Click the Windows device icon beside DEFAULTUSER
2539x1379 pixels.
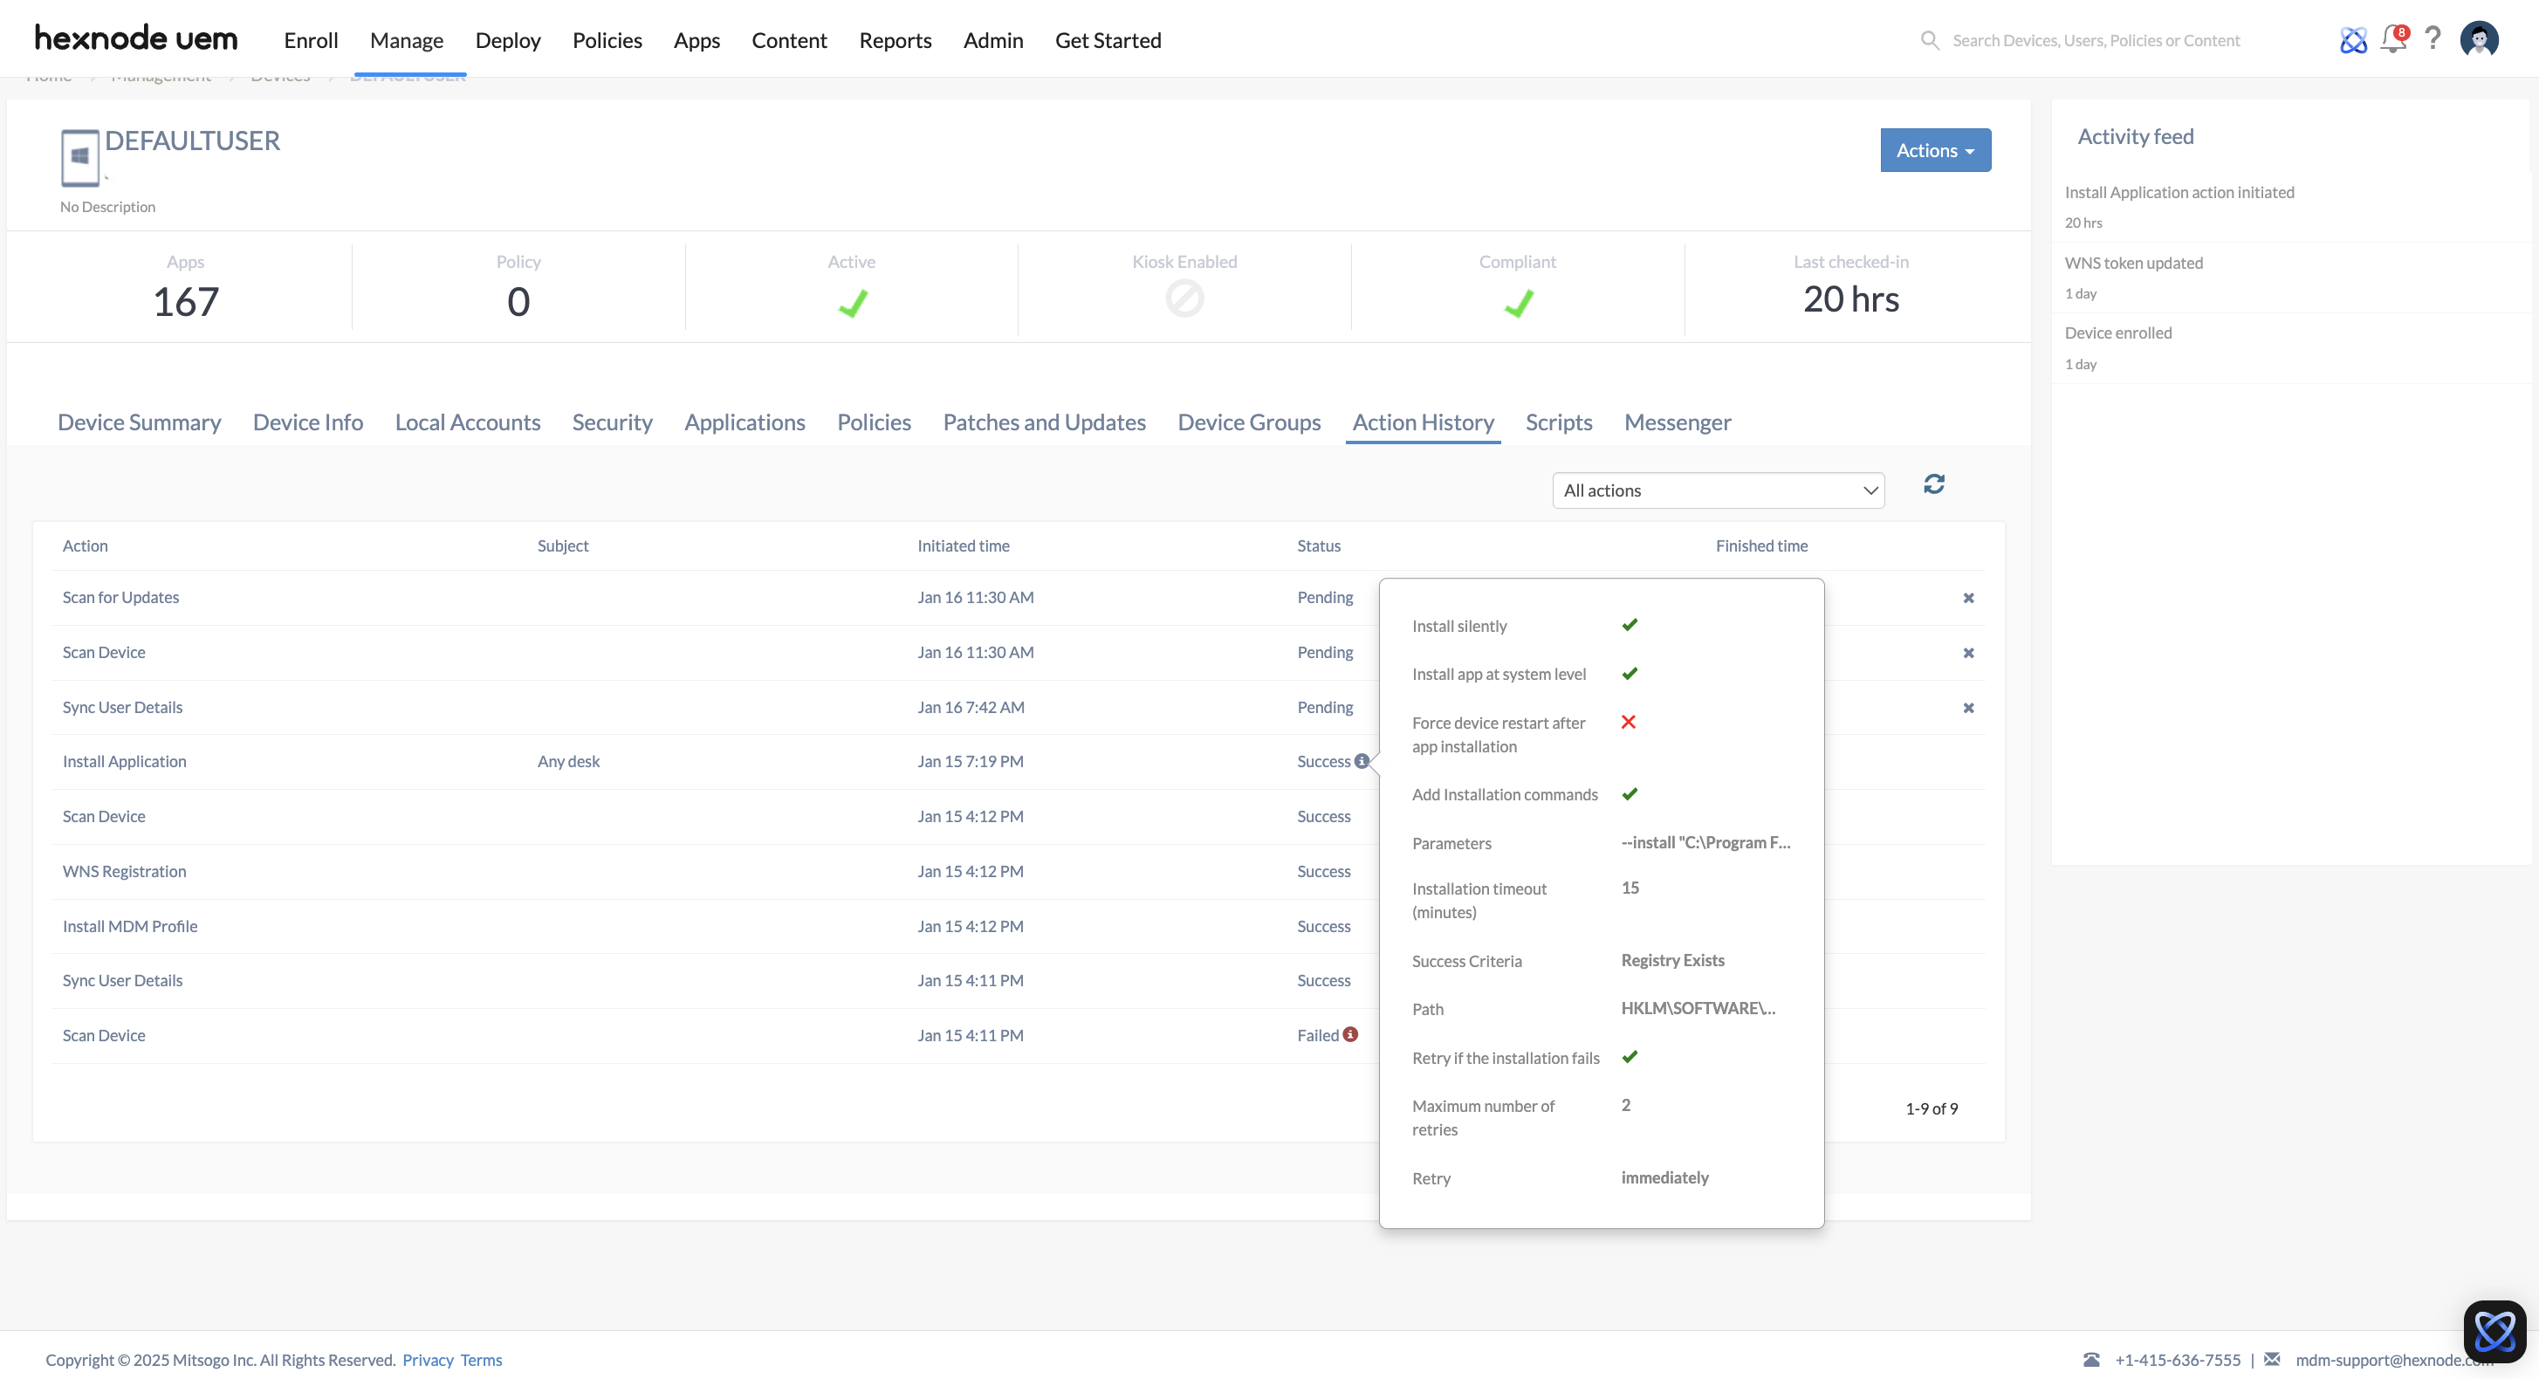click(x=79, y=157)
